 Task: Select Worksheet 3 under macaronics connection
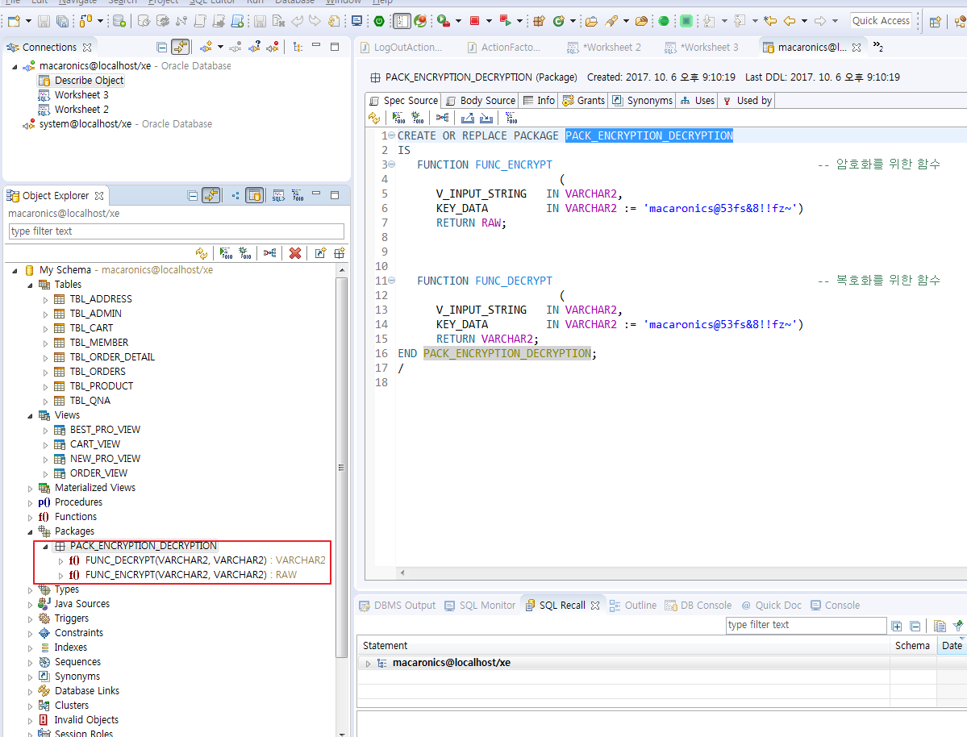(81, 95)
